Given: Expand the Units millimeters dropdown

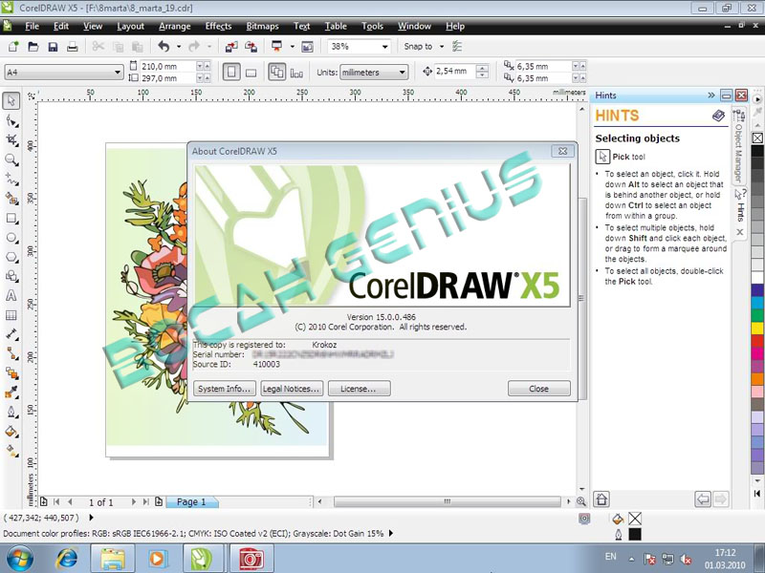Looking at the screenshot, I should click(x=402, y=72).
